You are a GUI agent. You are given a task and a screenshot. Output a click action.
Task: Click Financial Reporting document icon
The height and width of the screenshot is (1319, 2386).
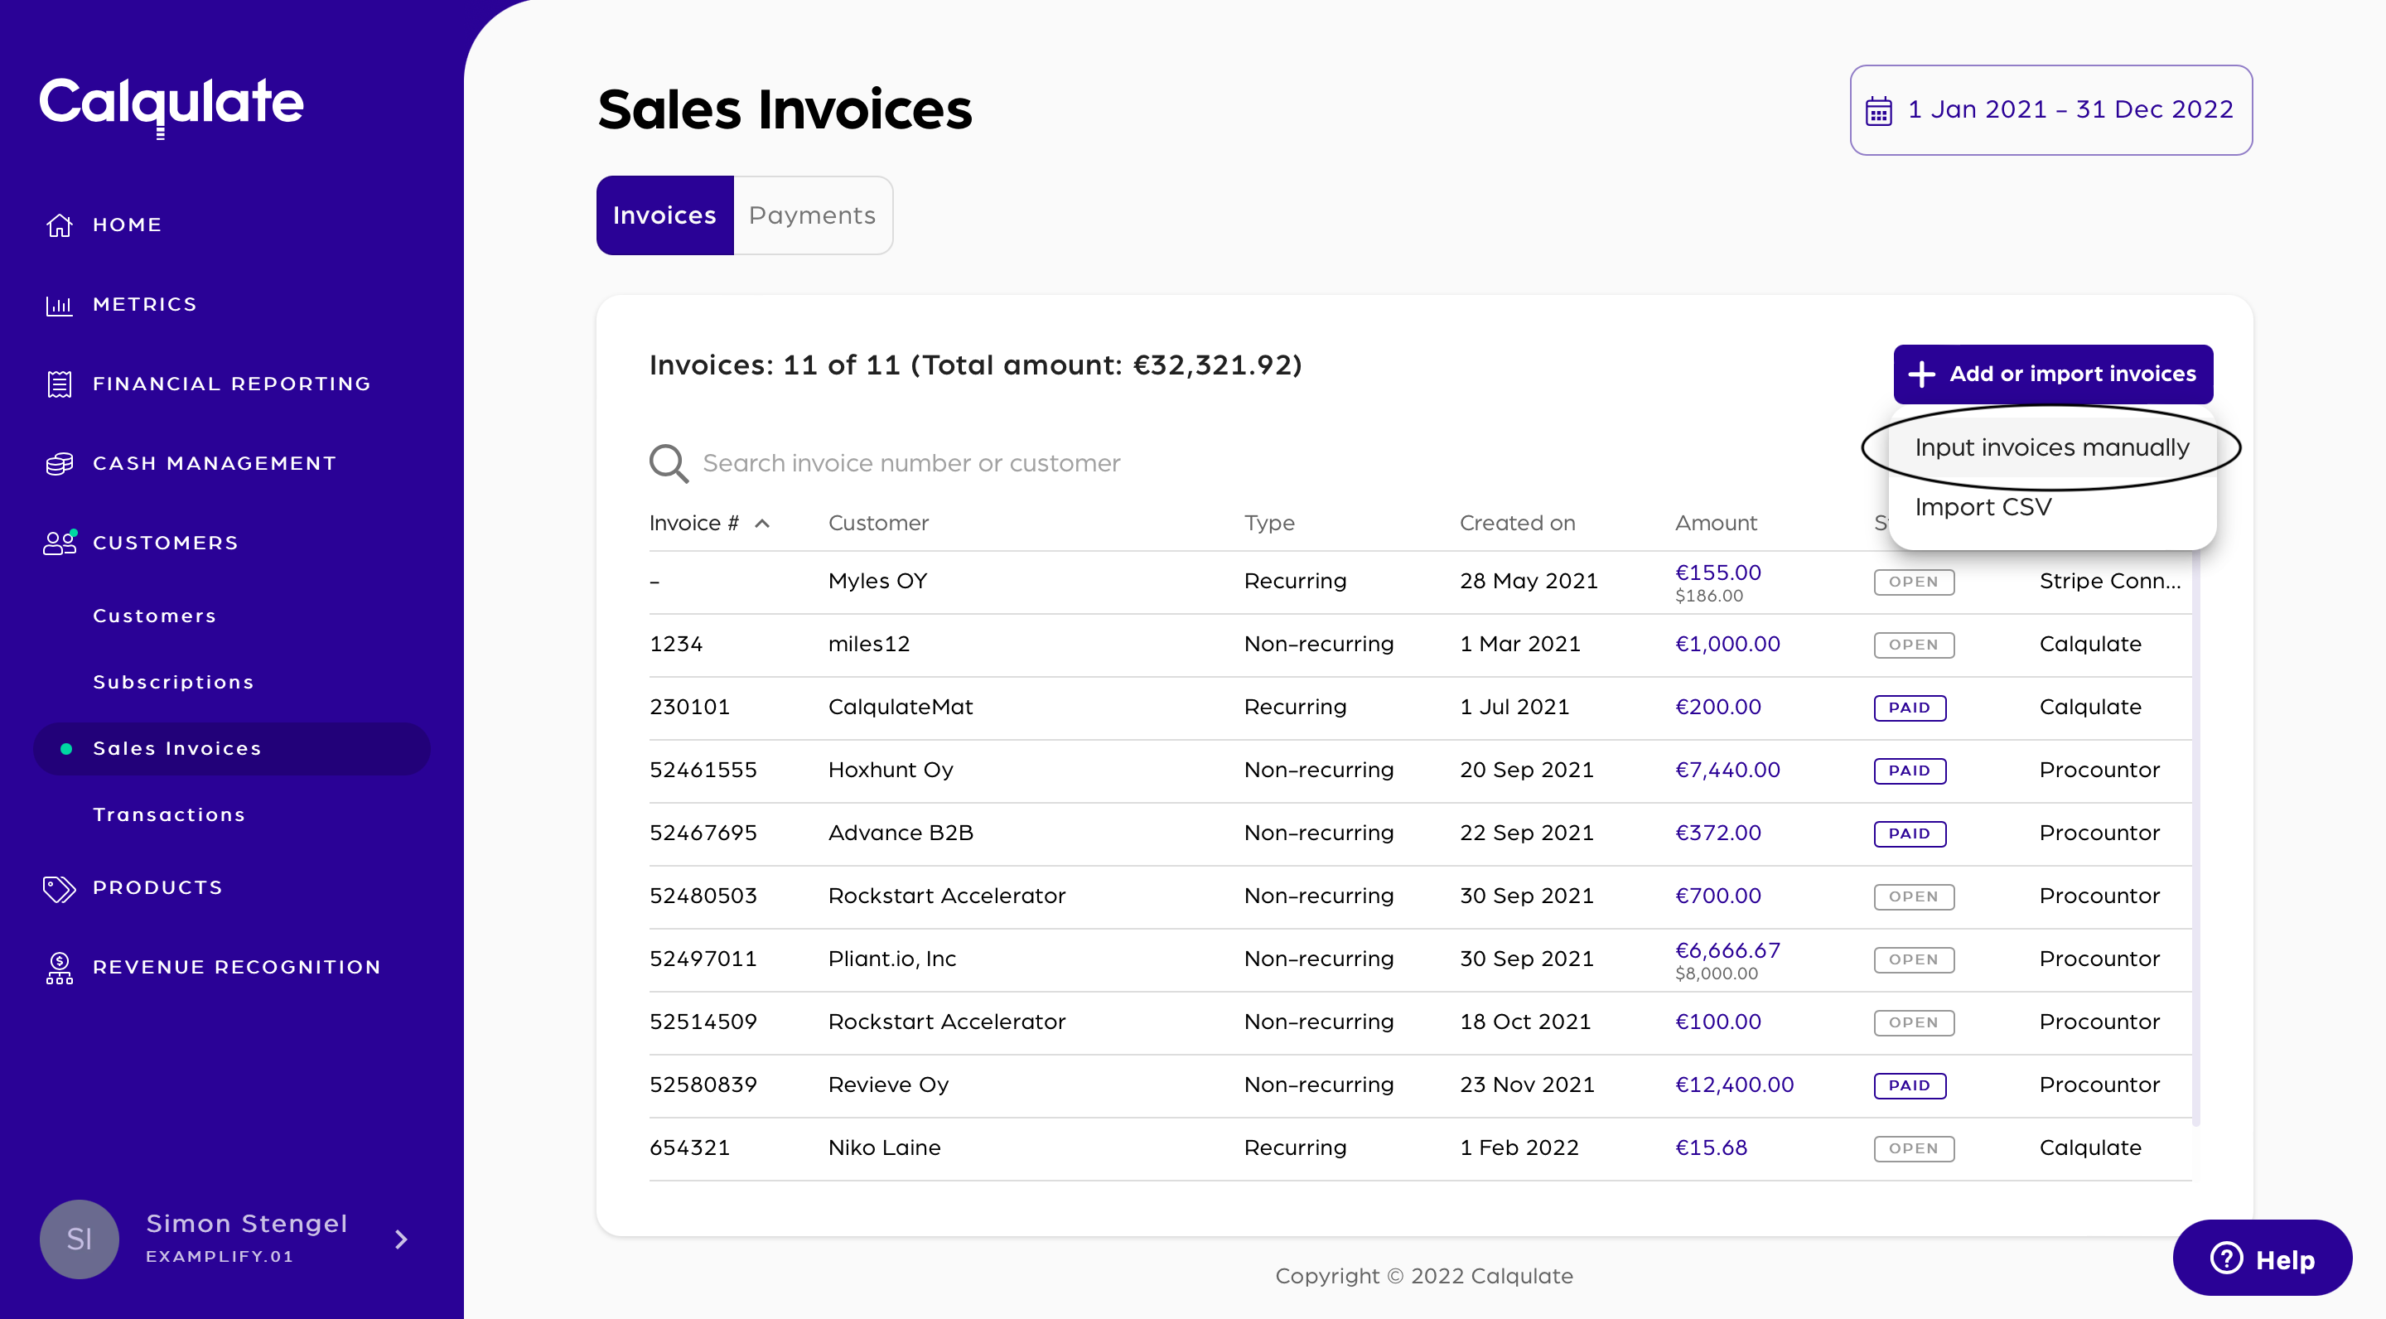[60, 384]
